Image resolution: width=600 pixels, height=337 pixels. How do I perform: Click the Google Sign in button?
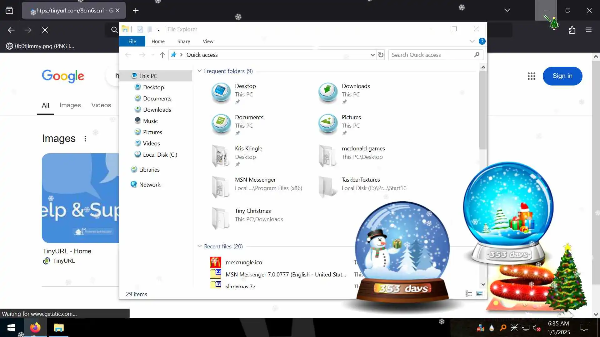(562, 76)
